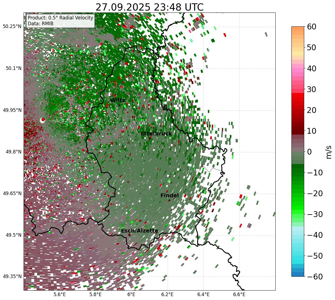Click the colorbar −10 tick label
This screenshot has width=335, height=300.
pos(314,173)
